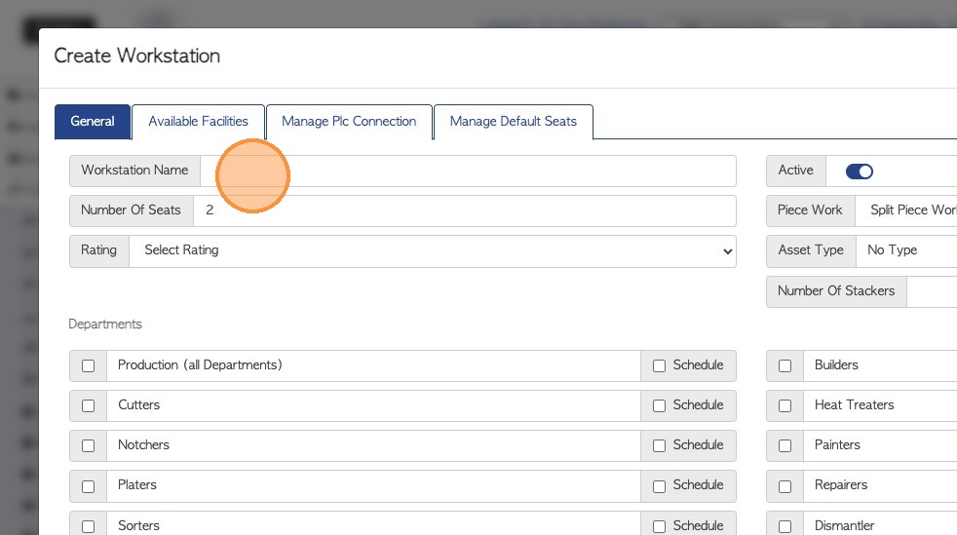Expand the Select Rating dropdown
Image resolution: width=957 pixels, height=535 pixels.
point(433,250)
